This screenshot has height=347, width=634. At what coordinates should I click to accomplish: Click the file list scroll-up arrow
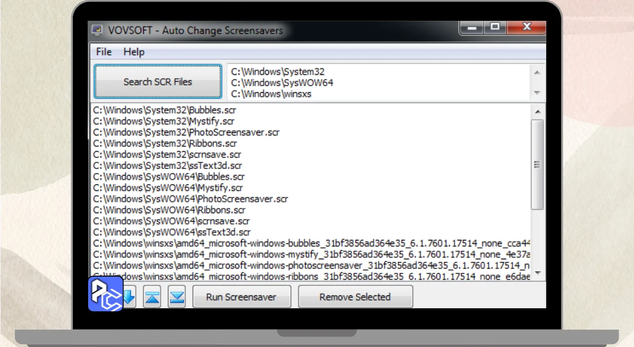pos(537,111)
